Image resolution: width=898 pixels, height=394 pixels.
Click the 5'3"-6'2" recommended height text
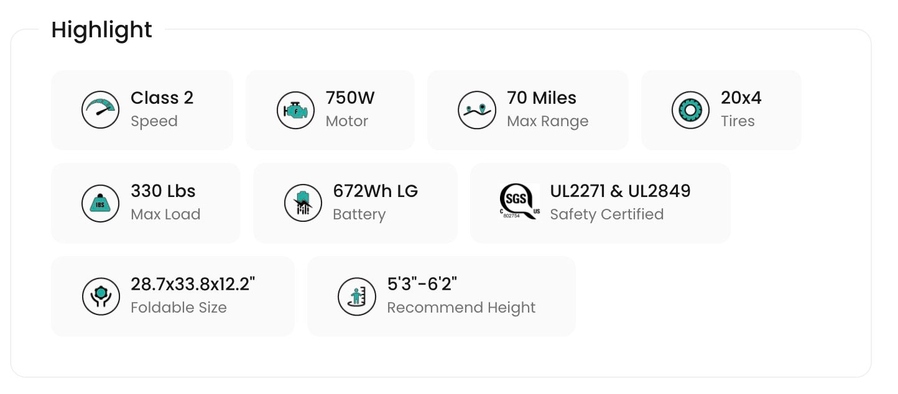click(422, 284)
